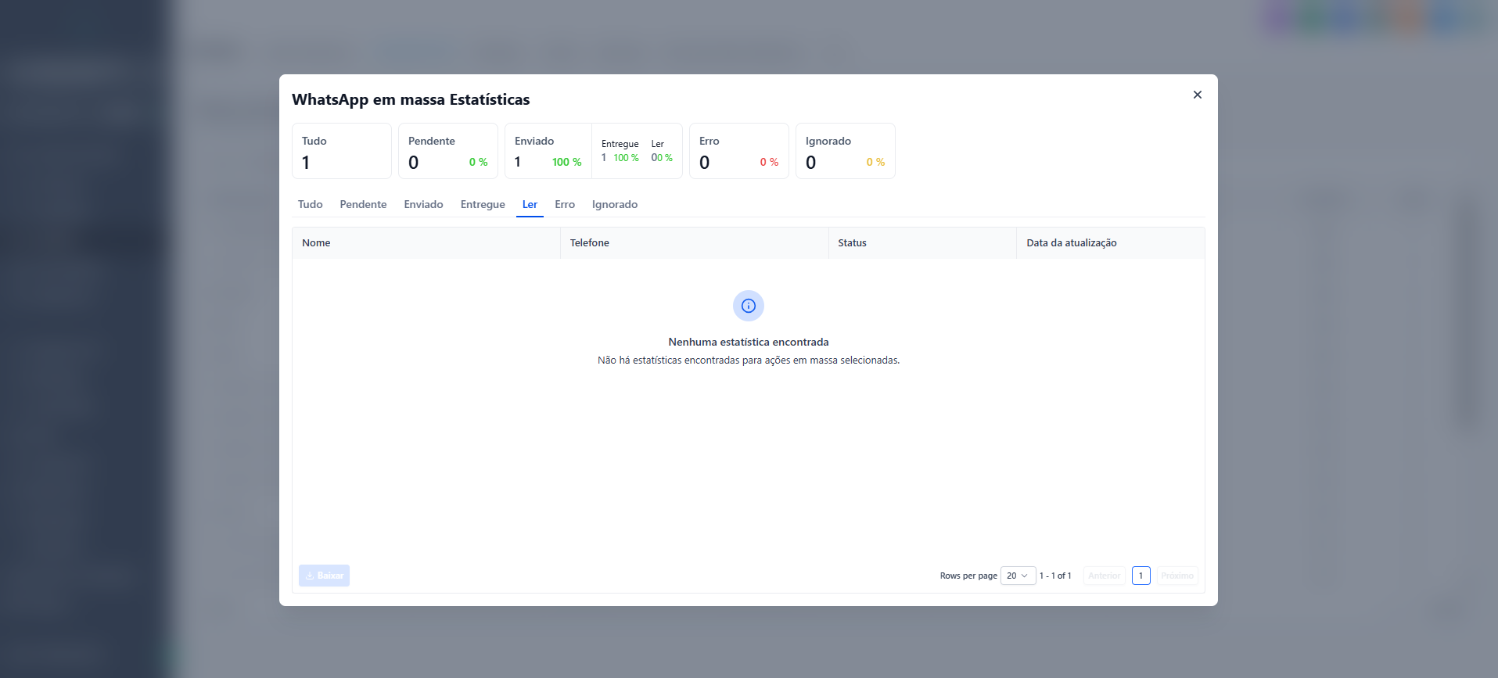Image resolution: width=1498 pixels, height=678 pixels.
Task: Click the Telefone column header
Action: 694,243
